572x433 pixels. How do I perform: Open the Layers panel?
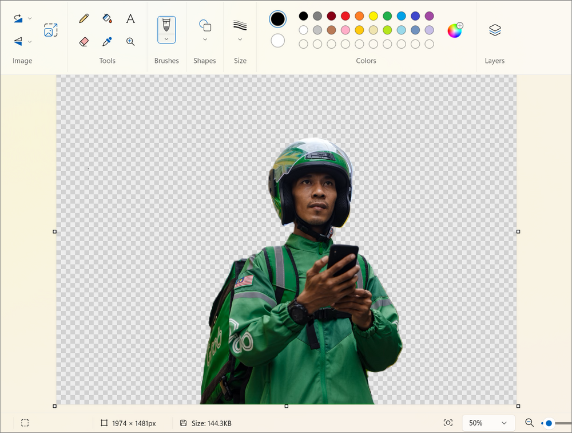494,30
